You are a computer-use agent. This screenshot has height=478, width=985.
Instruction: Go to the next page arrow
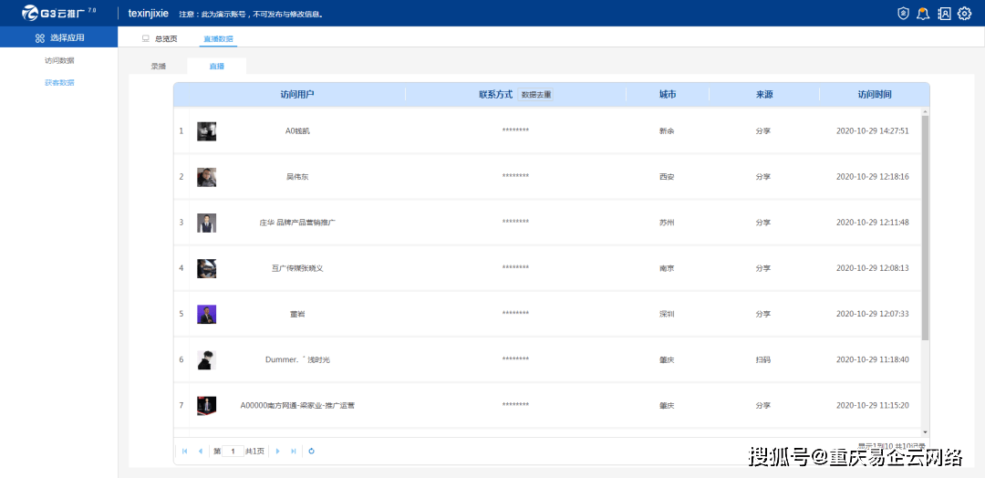(x=278, y=451)
